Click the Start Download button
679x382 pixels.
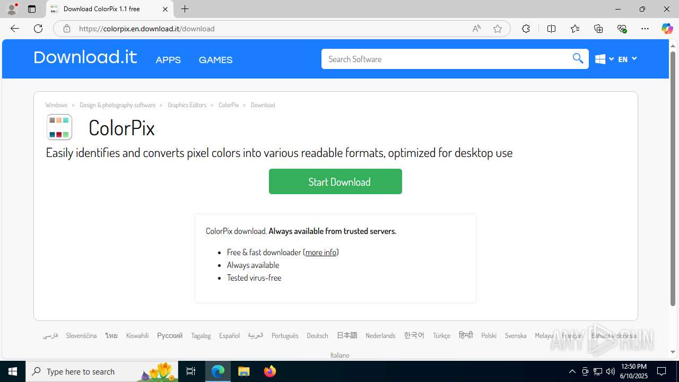click(x=335, y=181)
